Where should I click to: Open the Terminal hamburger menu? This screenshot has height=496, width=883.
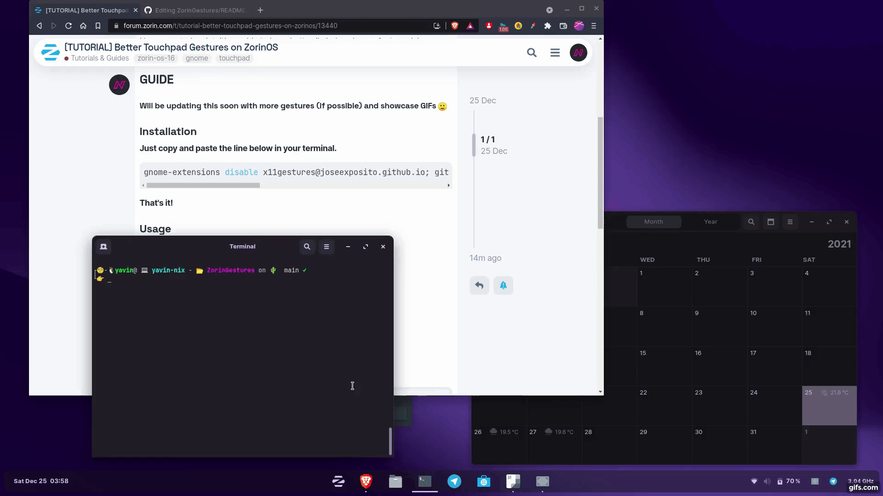(x=327, y=247)
